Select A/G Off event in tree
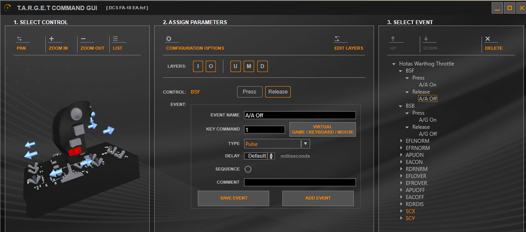 point(428,134)
